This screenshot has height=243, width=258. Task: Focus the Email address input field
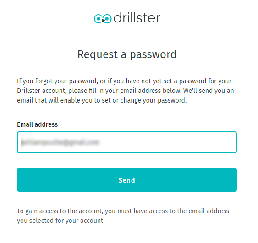coord(127,142)
